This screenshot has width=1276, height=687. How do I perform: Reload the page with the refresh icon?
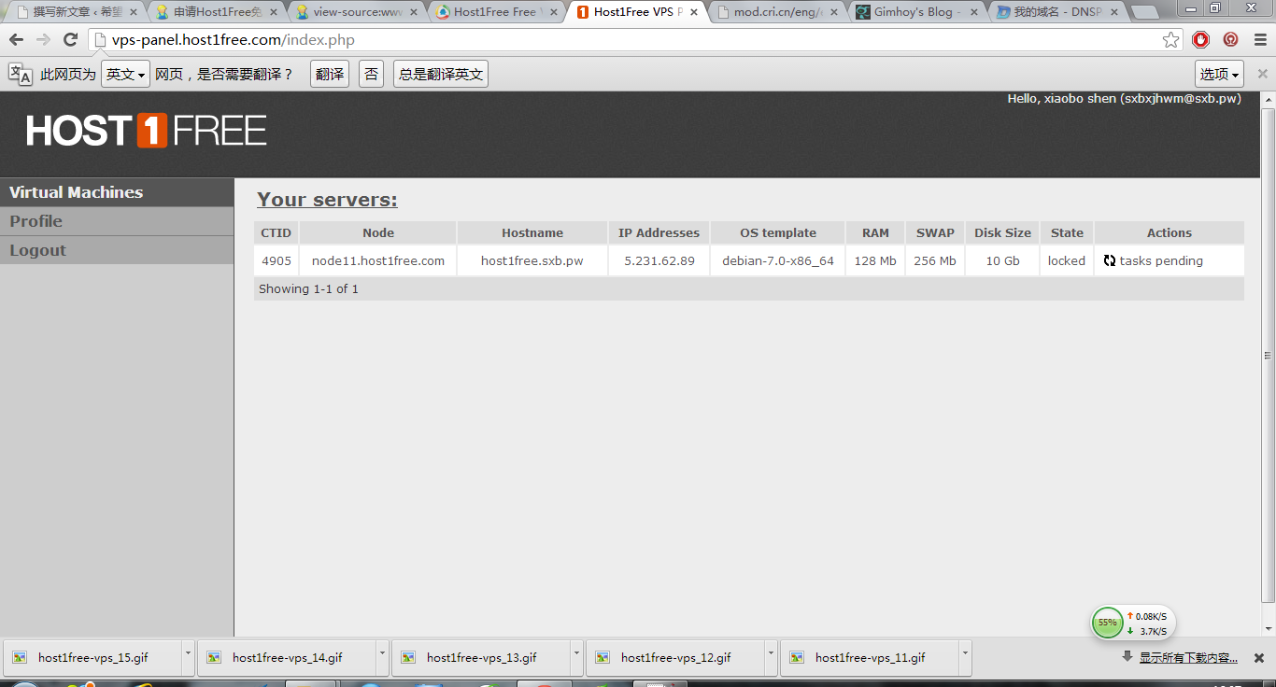click(70, 40)
